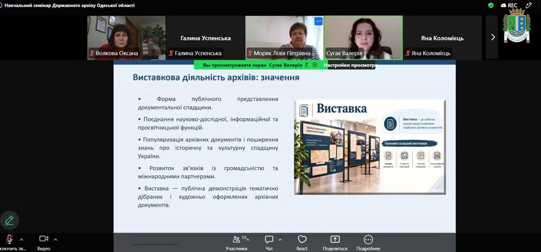Viewport: 541px width, 252px height.
Task: Expand audio options arrow beside microphone
Action: coord(22,239)
